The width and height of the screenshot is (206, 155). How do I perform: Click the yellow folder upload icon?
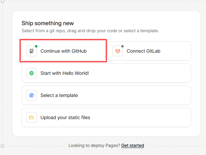pos(32,117)
